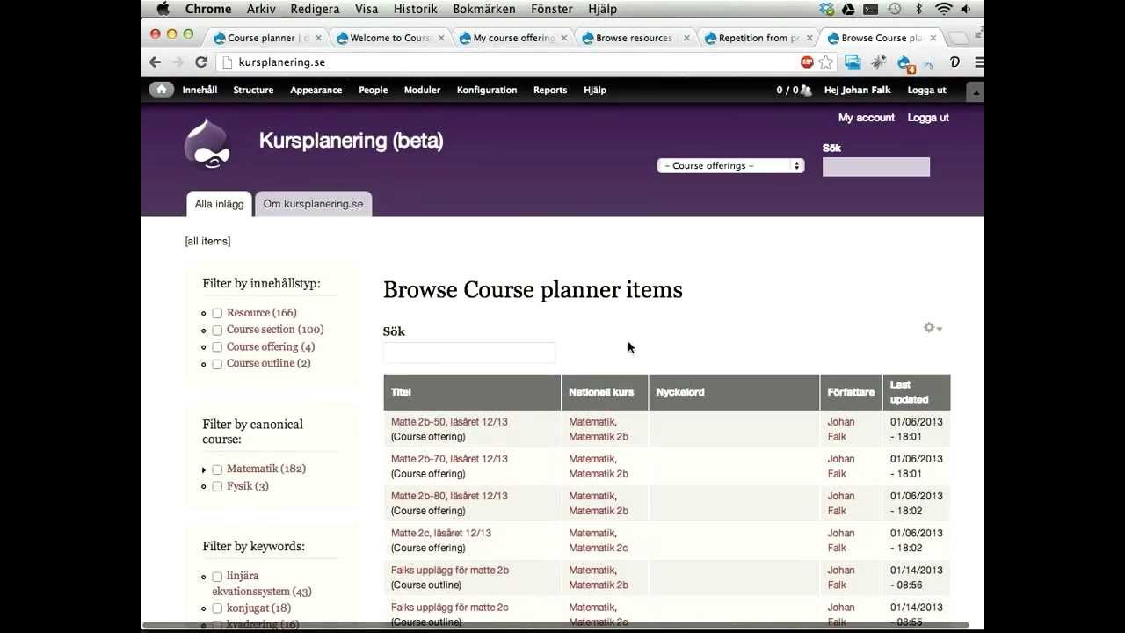Screen dimensions: 1125x633
Task: Open the People admin menu
Action: pyautogui.click(x=373, y=90)
